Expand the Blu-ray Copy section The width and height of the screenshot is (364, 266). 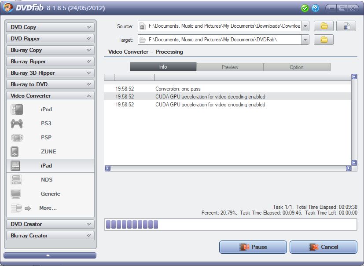tap(50, 50)
